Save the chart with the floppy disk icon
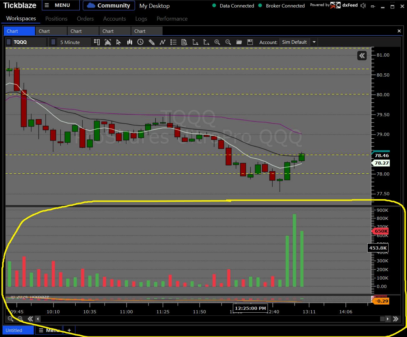This screenshot has height=337, width=407. point(250,42)
